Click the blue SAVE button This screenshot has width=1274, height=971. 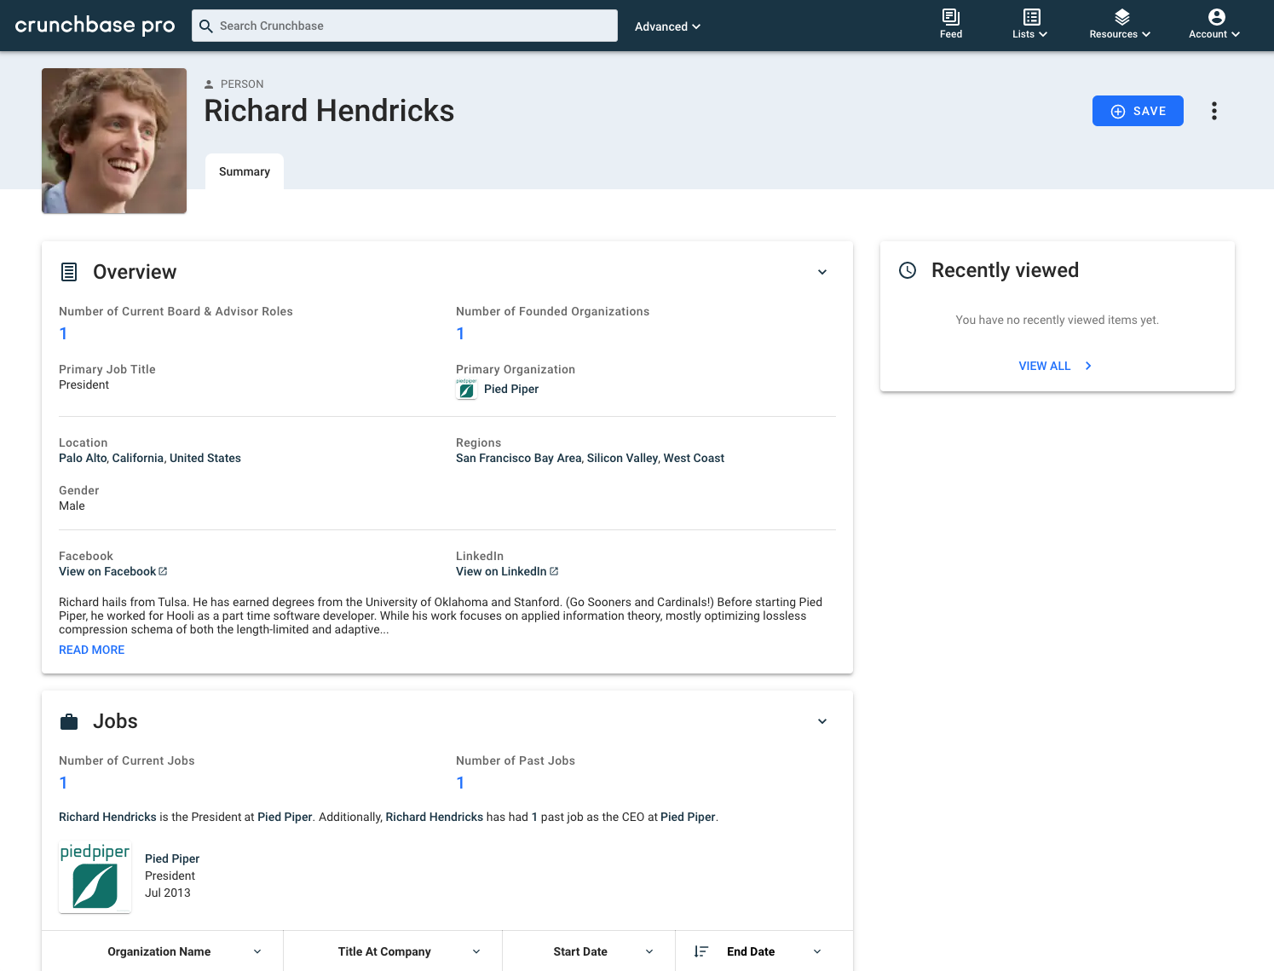[x=1138, y=111]
